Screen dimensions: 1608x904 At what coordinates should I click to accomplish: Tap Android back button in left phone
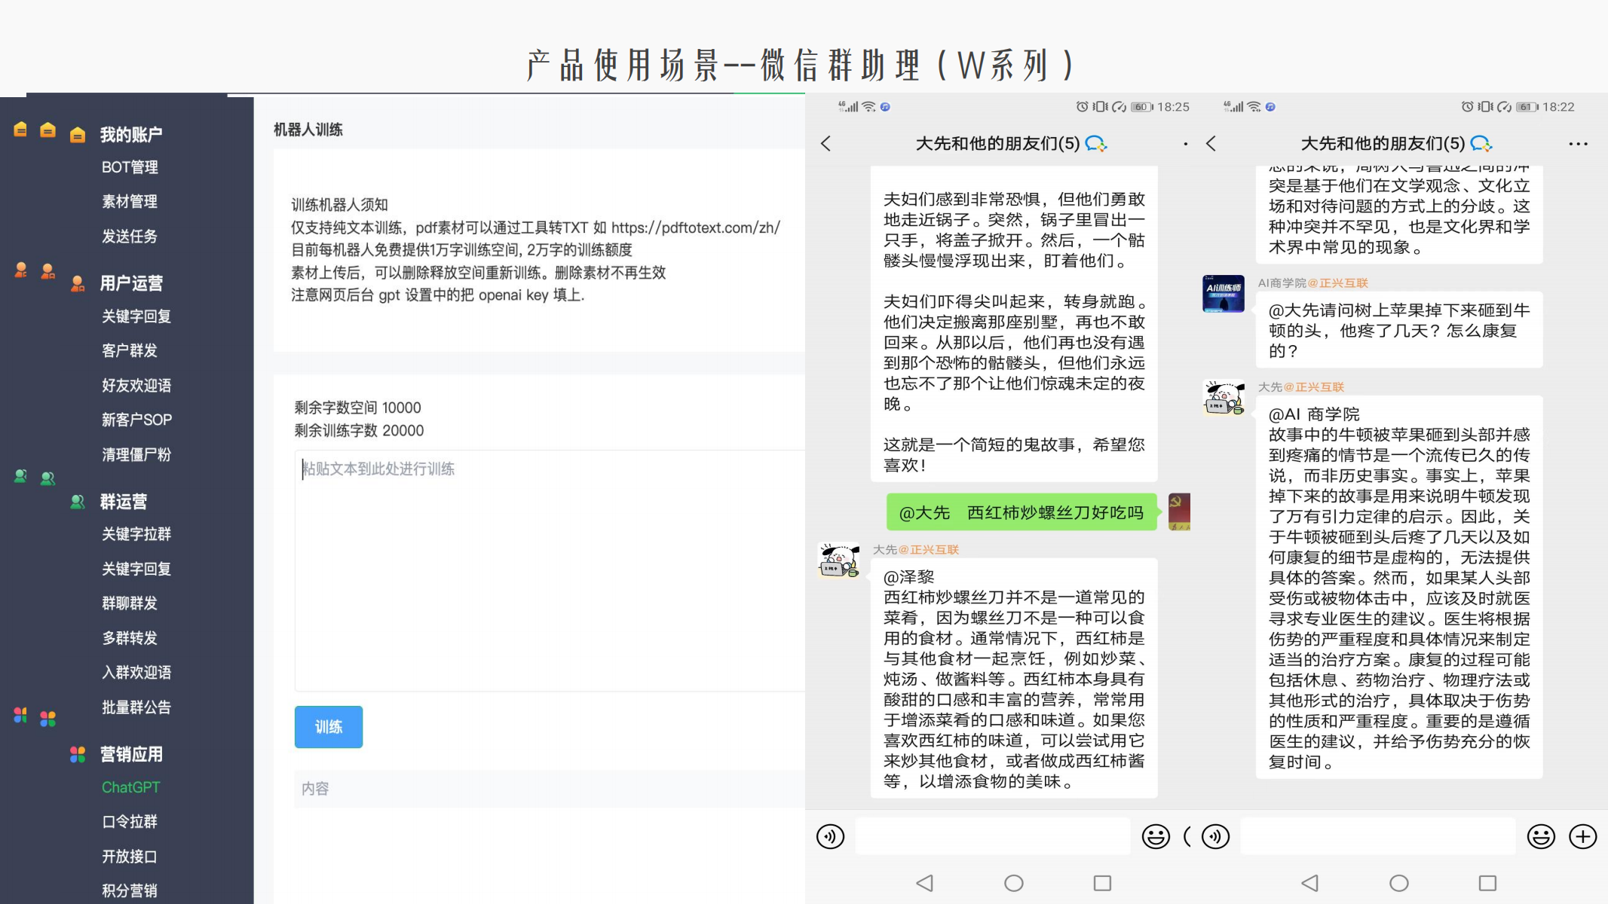click(925, 883)
